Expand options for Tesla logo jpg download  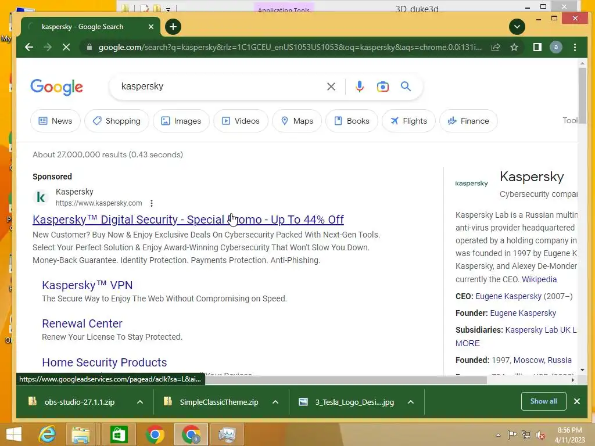pos(411,402)
